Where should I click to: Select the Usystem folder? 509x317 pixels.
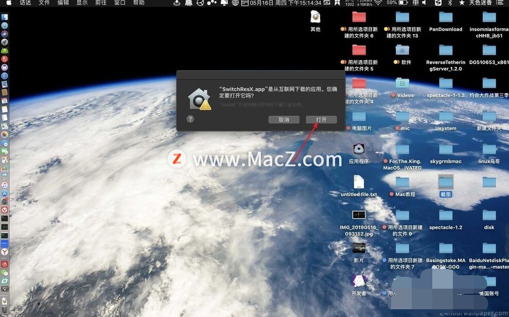[446, 121]
